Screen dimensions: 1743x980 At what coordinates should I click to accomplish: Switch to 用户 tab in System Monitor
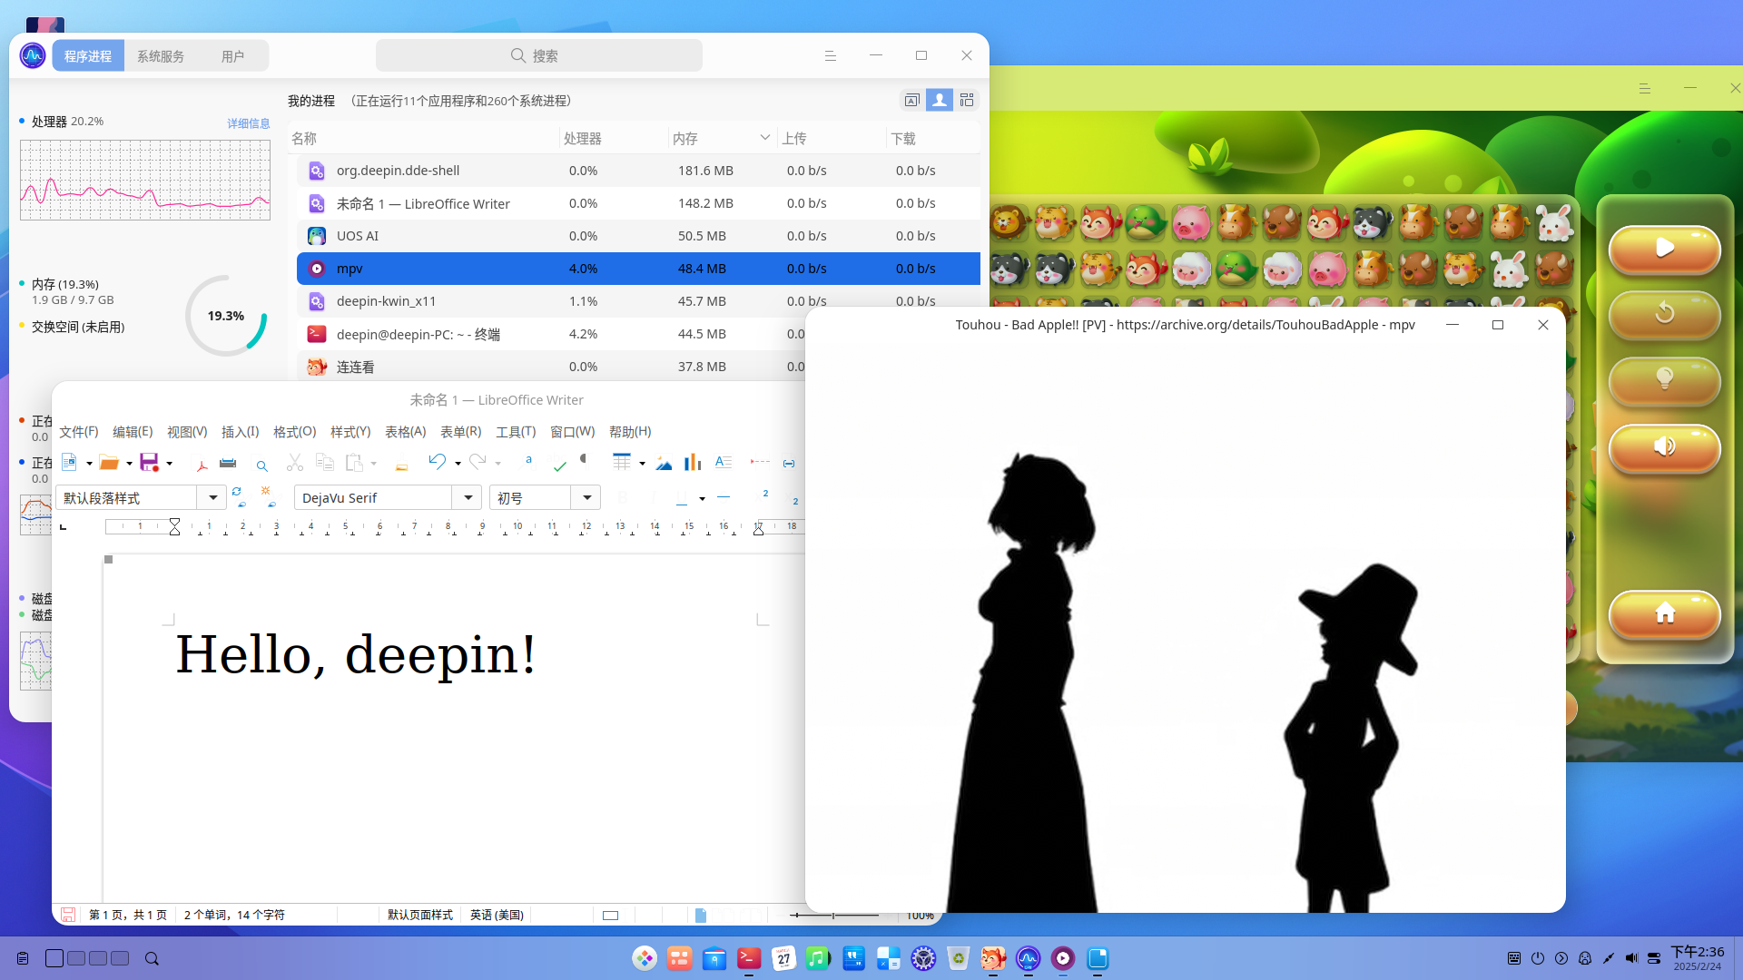coord(232,56)
